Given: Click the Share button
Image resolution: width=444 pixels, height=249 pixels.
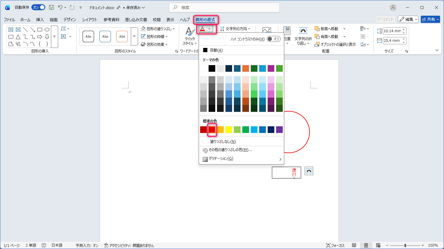Looking at the screenshot, I should coord(430,19).
